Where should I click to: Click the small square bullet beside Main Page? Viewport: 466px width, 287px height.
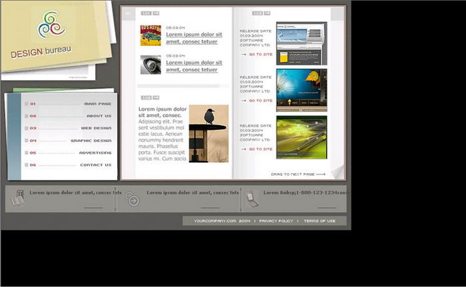pos(27,104)
